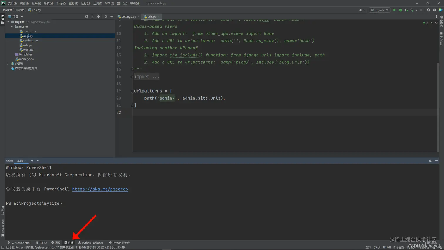Run mysite with coverage
The width and height of the screenshot is (444, 250).
pos(406,10)
